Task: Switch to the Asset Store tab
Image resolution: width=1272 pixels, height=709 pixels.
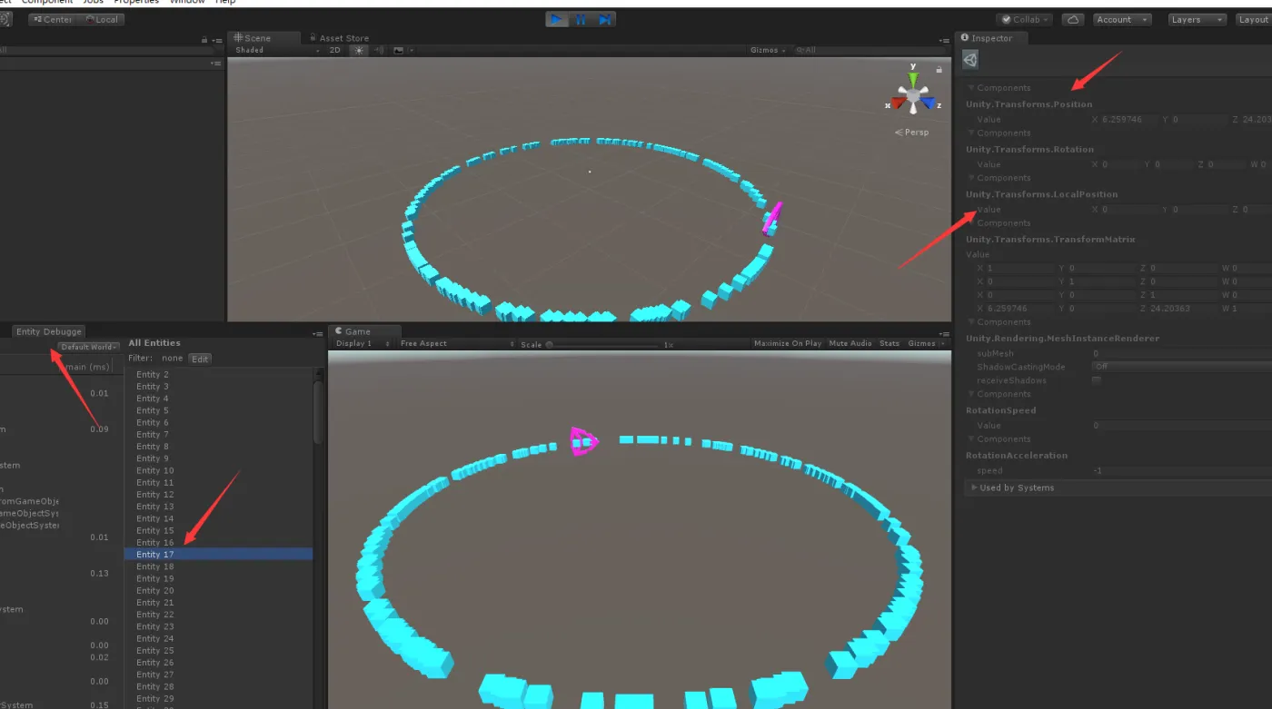Action: (338, 38)
